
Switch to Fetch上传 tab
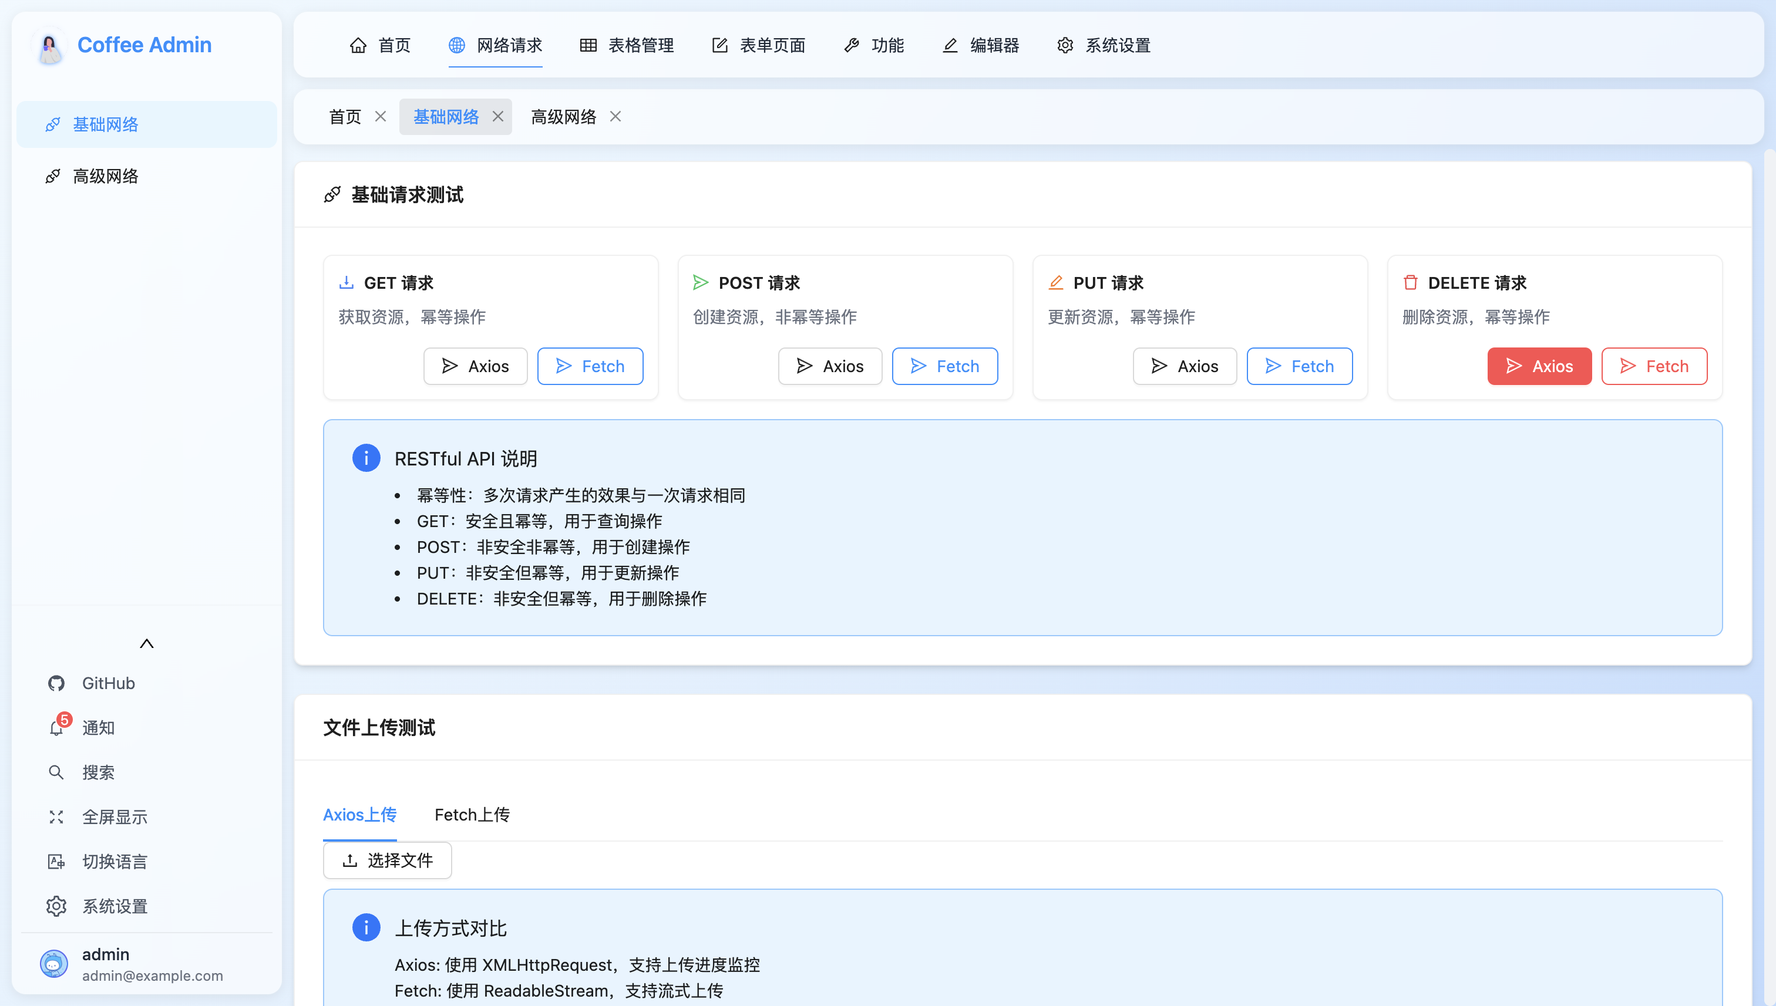tap(472, 815)
